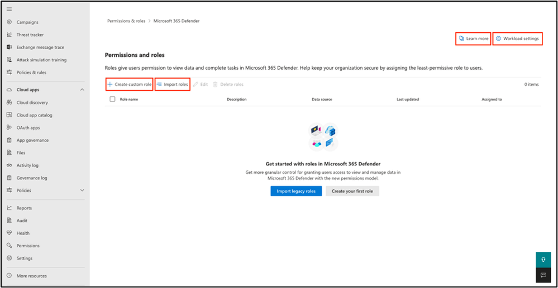Open Campaigns from the sidebar
Screen dimensions: 558x288
click(x=27, y=22)
